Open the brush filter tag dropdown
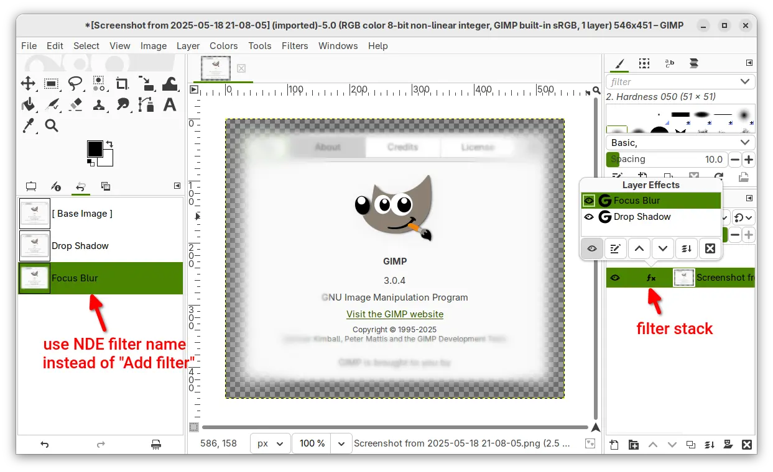 click(745, 81)
